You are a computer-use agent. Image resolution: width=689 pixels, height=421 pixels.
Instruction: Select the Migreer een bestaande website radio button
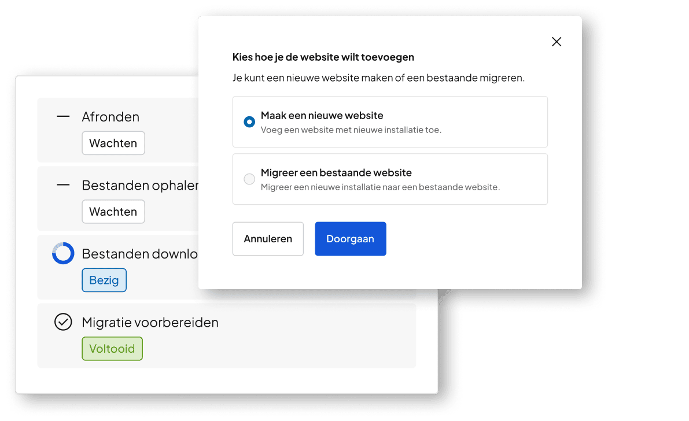tap(249, 179)
